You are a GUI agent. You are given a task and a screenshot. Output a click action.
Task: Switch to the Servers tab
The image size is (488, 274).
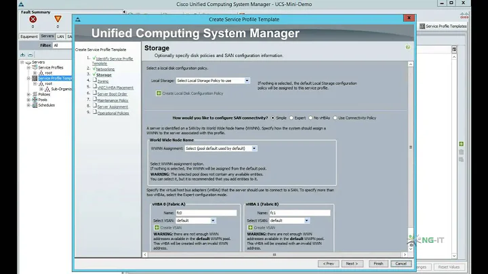47,36
